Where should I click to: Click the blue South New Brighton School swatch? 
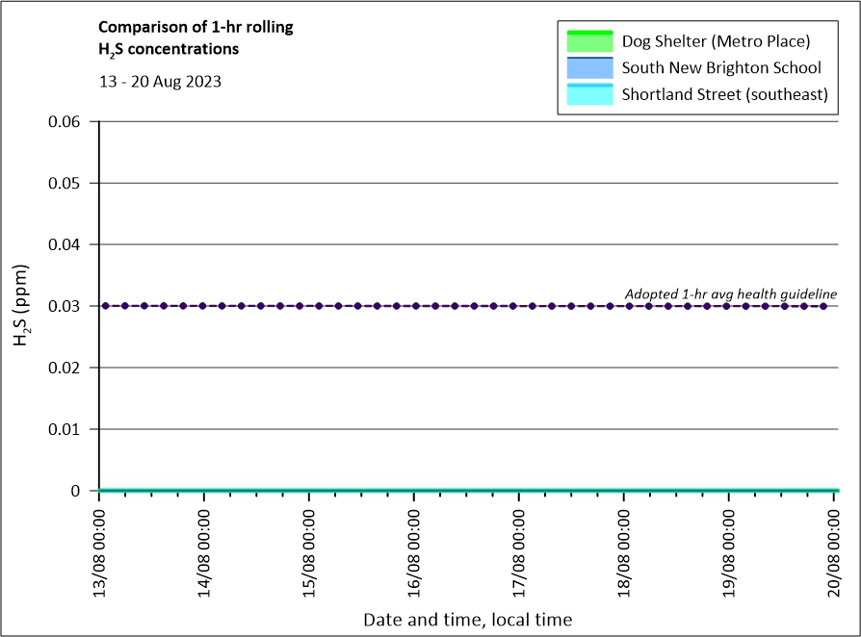click(589, 68)
